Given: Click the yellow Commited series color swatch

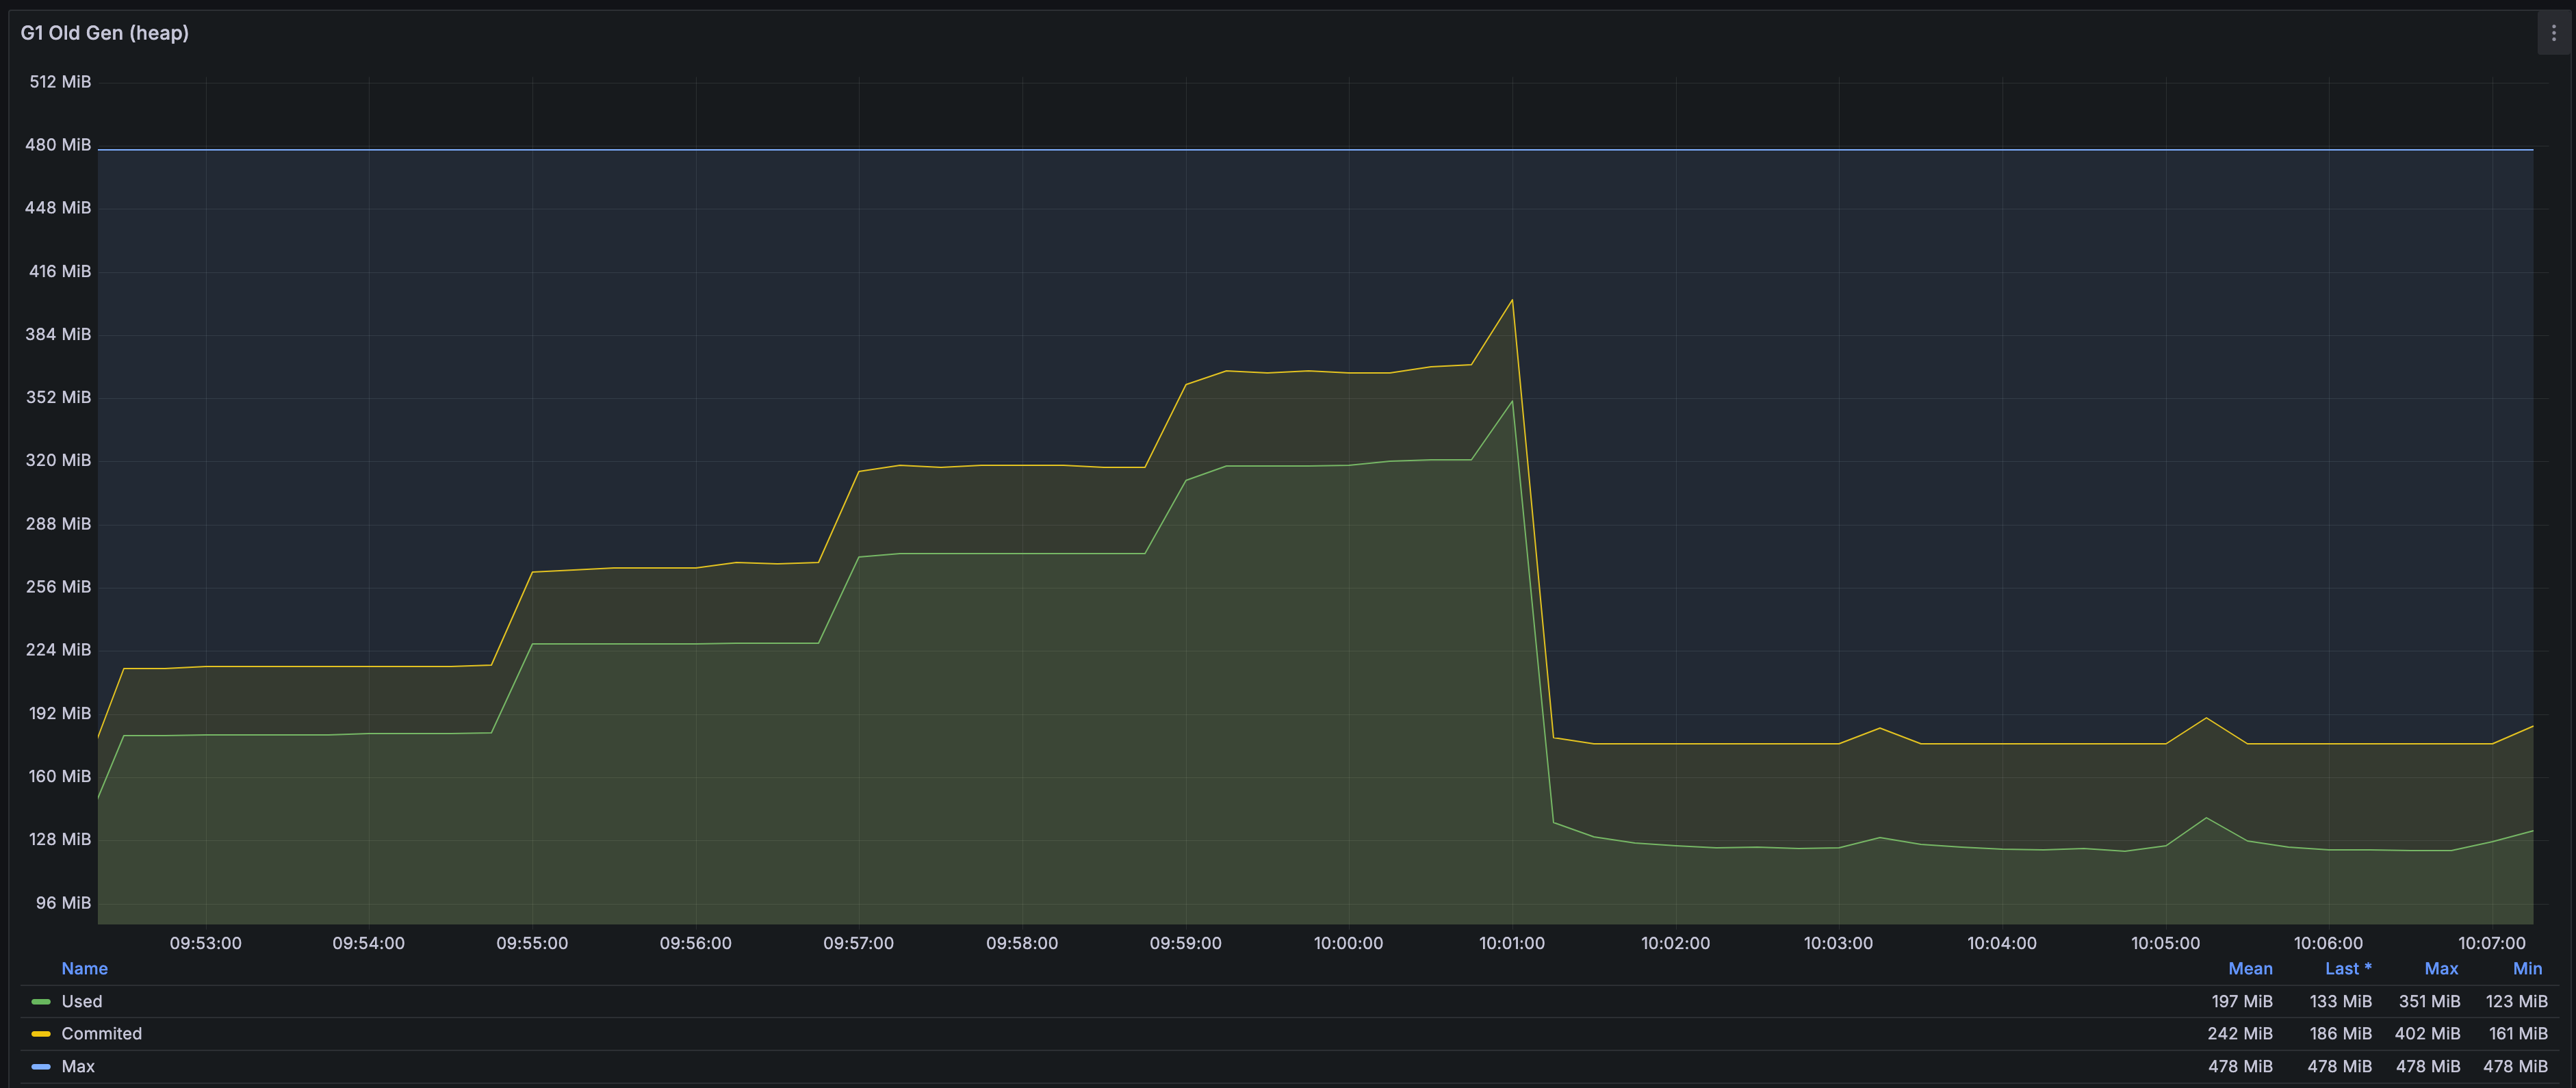Looking at the screenshot, I should coord(41,1034).
